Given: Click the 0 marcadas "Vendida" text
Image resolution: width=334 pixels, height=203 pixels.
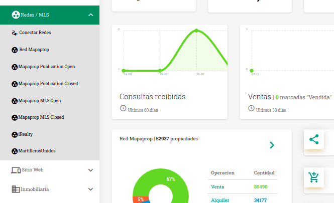Looking at the screenshot, I should point(303,97).
